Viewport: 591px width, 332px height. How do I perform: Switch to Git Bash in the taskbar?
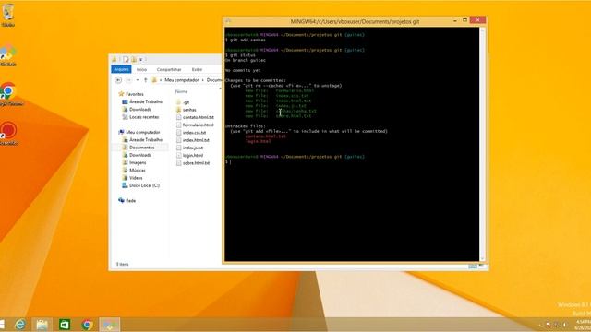pyautogui.click(x=110, y=324)
